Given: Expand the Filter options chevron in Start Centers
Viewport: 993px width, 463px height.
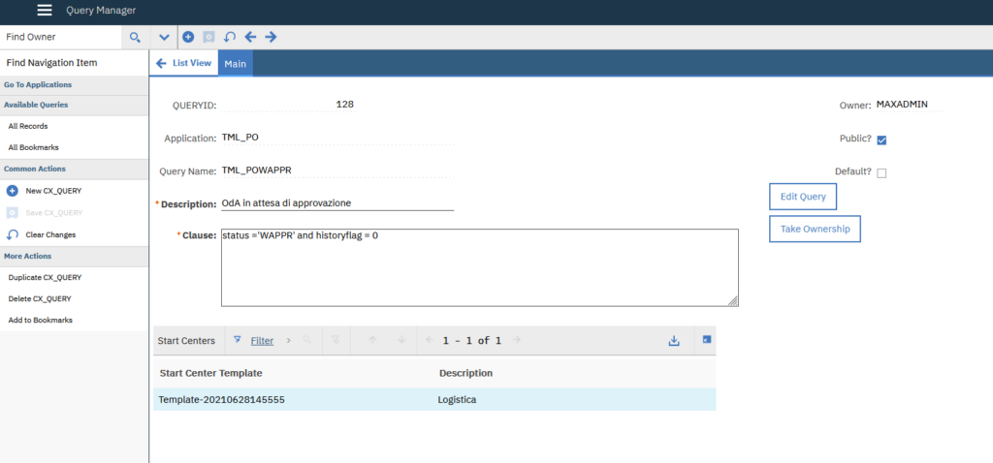Looking at the screenshot, I should point(288,341).
